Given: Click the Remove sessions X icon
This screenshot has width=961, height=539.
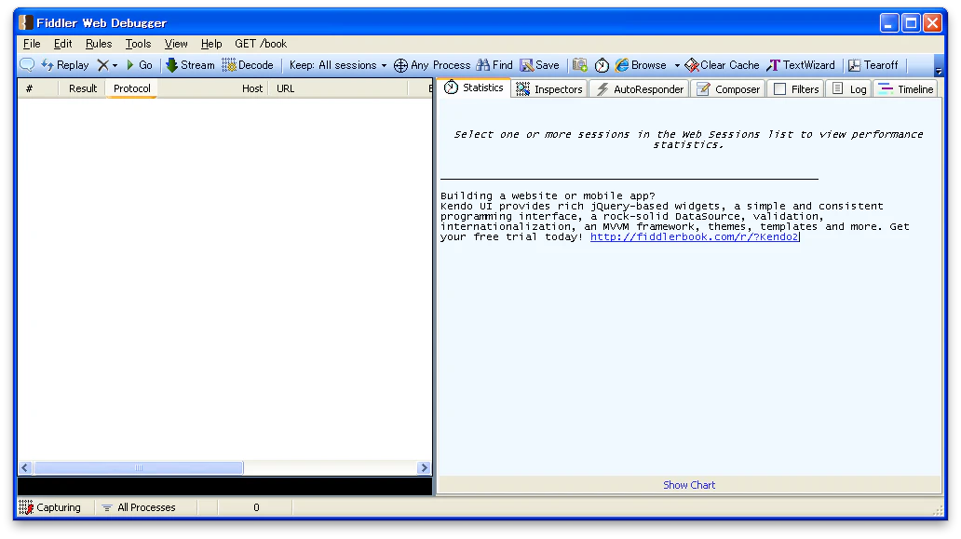Looking at the screenshot, I should 103,65.
